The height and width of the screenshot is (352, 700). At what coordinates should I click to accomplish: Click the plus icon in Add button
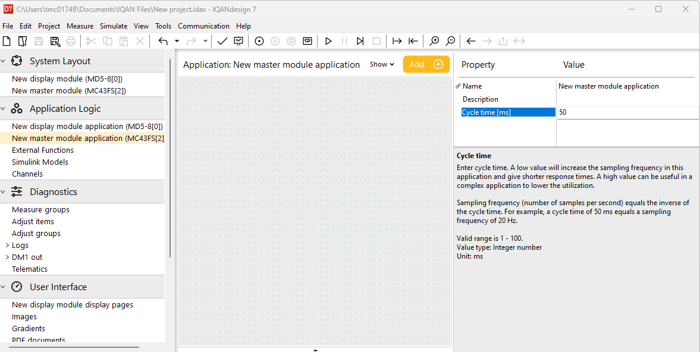[x=438, y=64]
